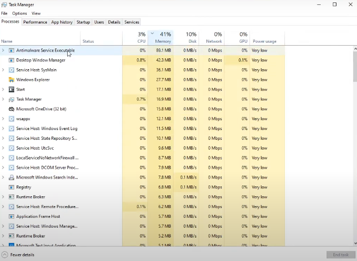This screenshot has width=357, height=261.
Task: Expand Service Host: Remote Procedure row
Action: (x=3, y=207)
